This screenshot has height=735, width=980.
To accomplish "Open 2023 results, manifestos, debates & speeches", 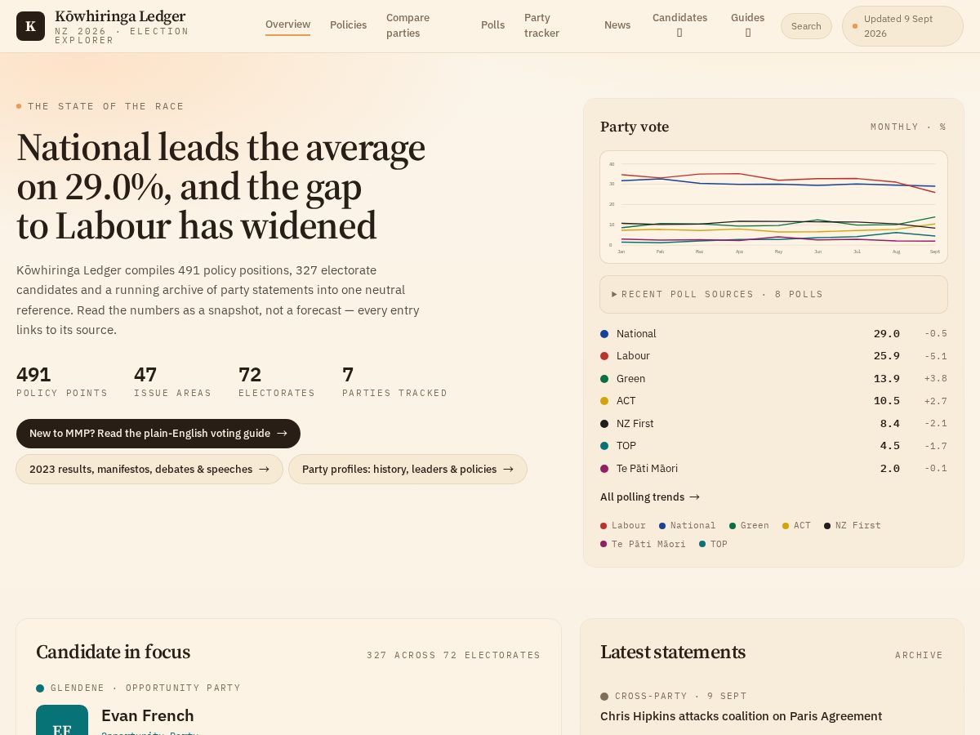I will pos(149,470).
